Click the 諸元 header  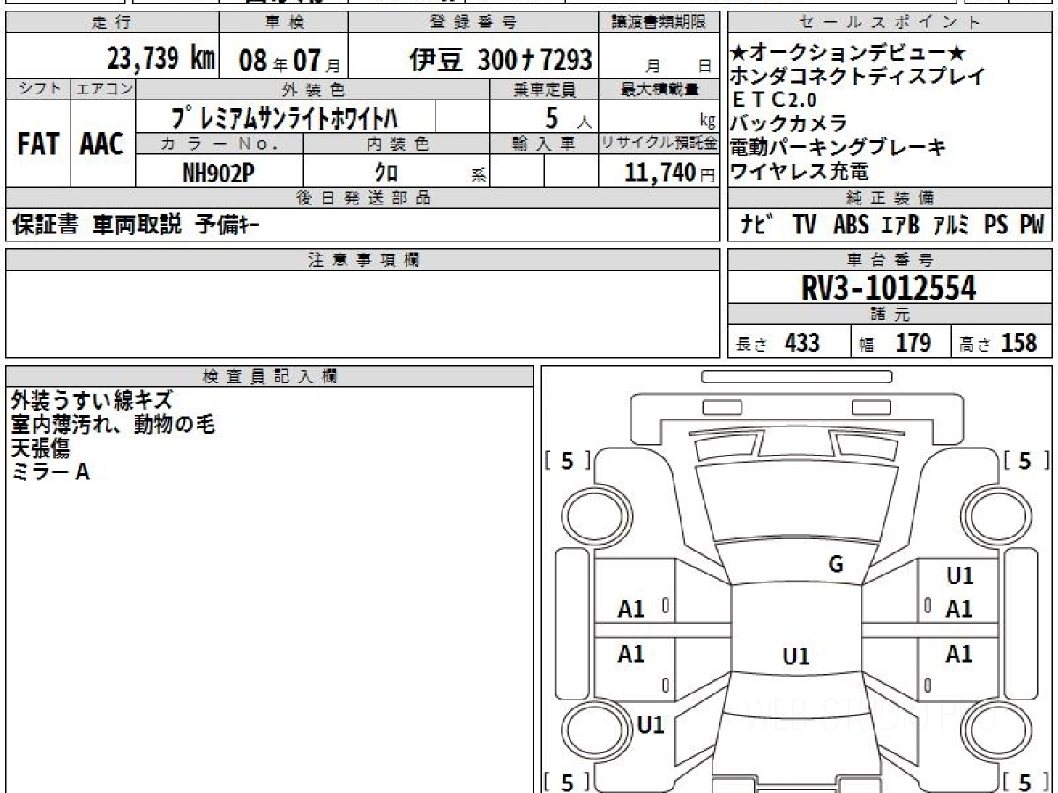pos(890,315)
